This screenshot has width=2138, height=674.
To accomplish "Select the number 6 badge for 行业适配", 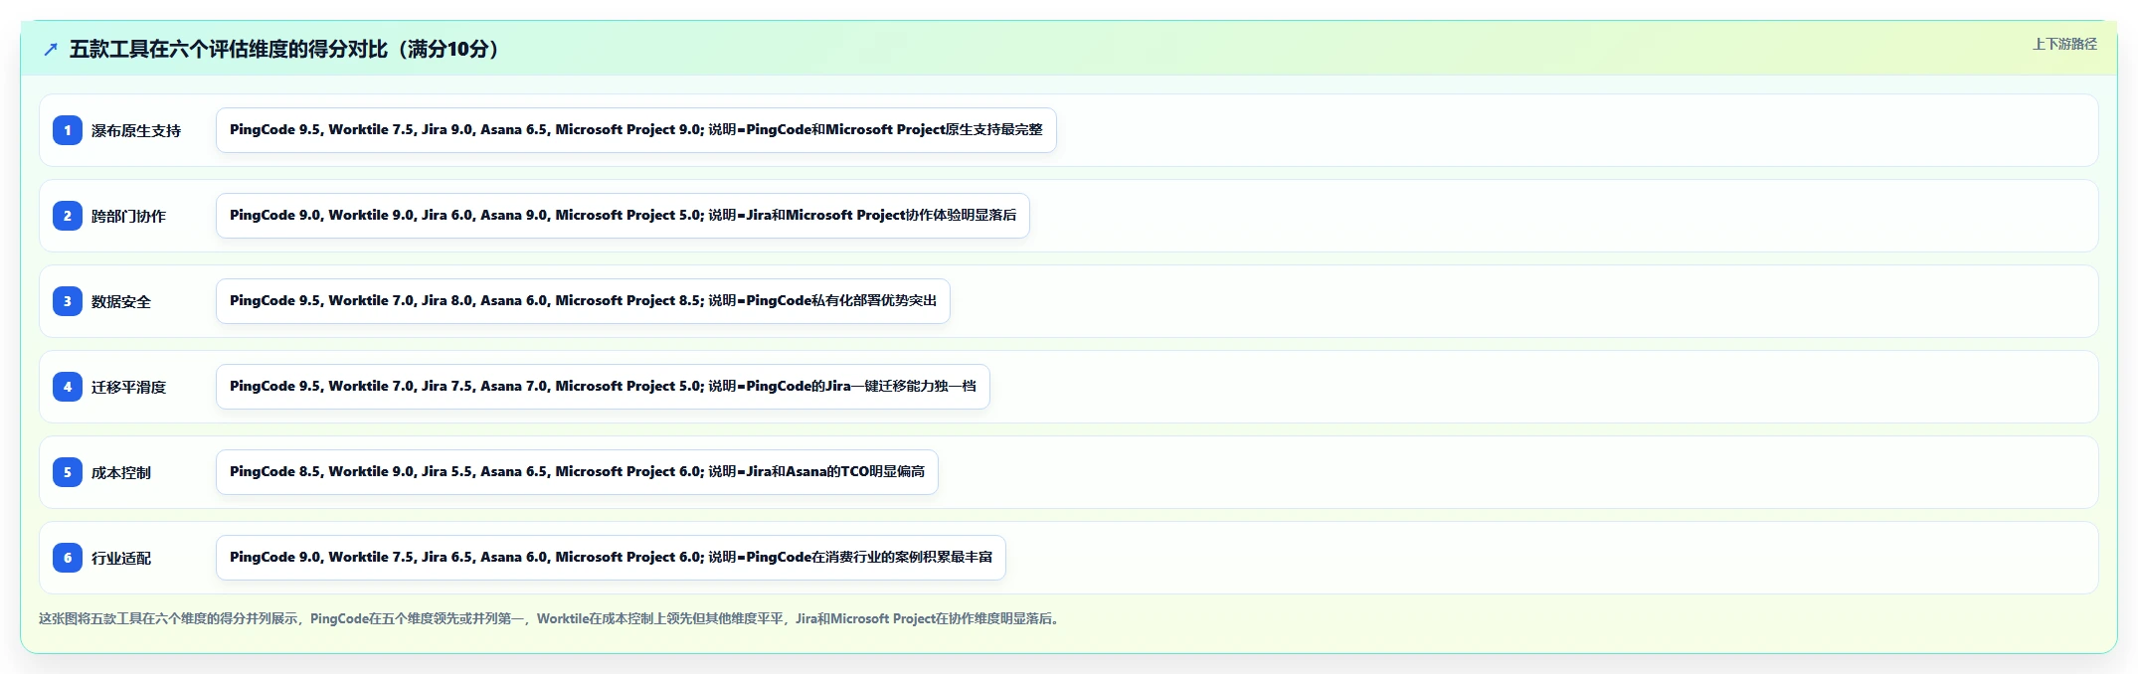I will [x=68, y=558].
